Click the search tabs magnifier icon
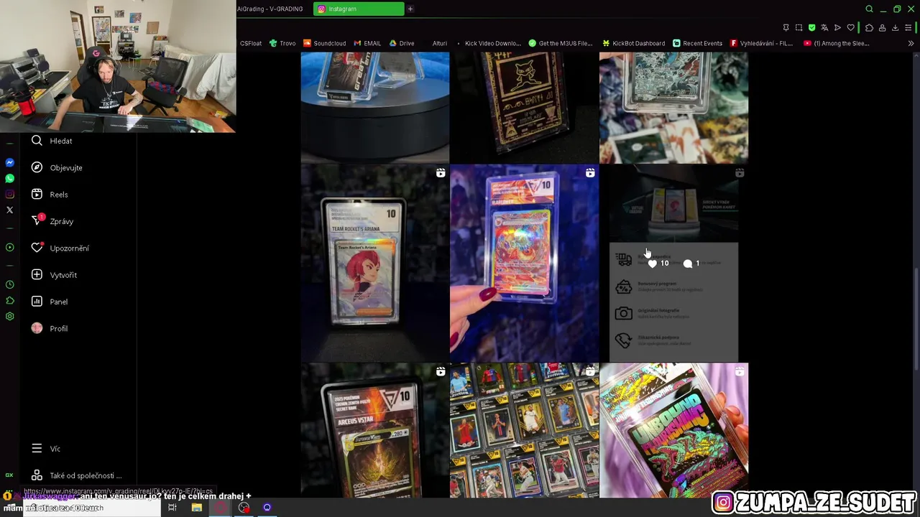The height and width of the screenshot is (517, 920). pos(869,9)
